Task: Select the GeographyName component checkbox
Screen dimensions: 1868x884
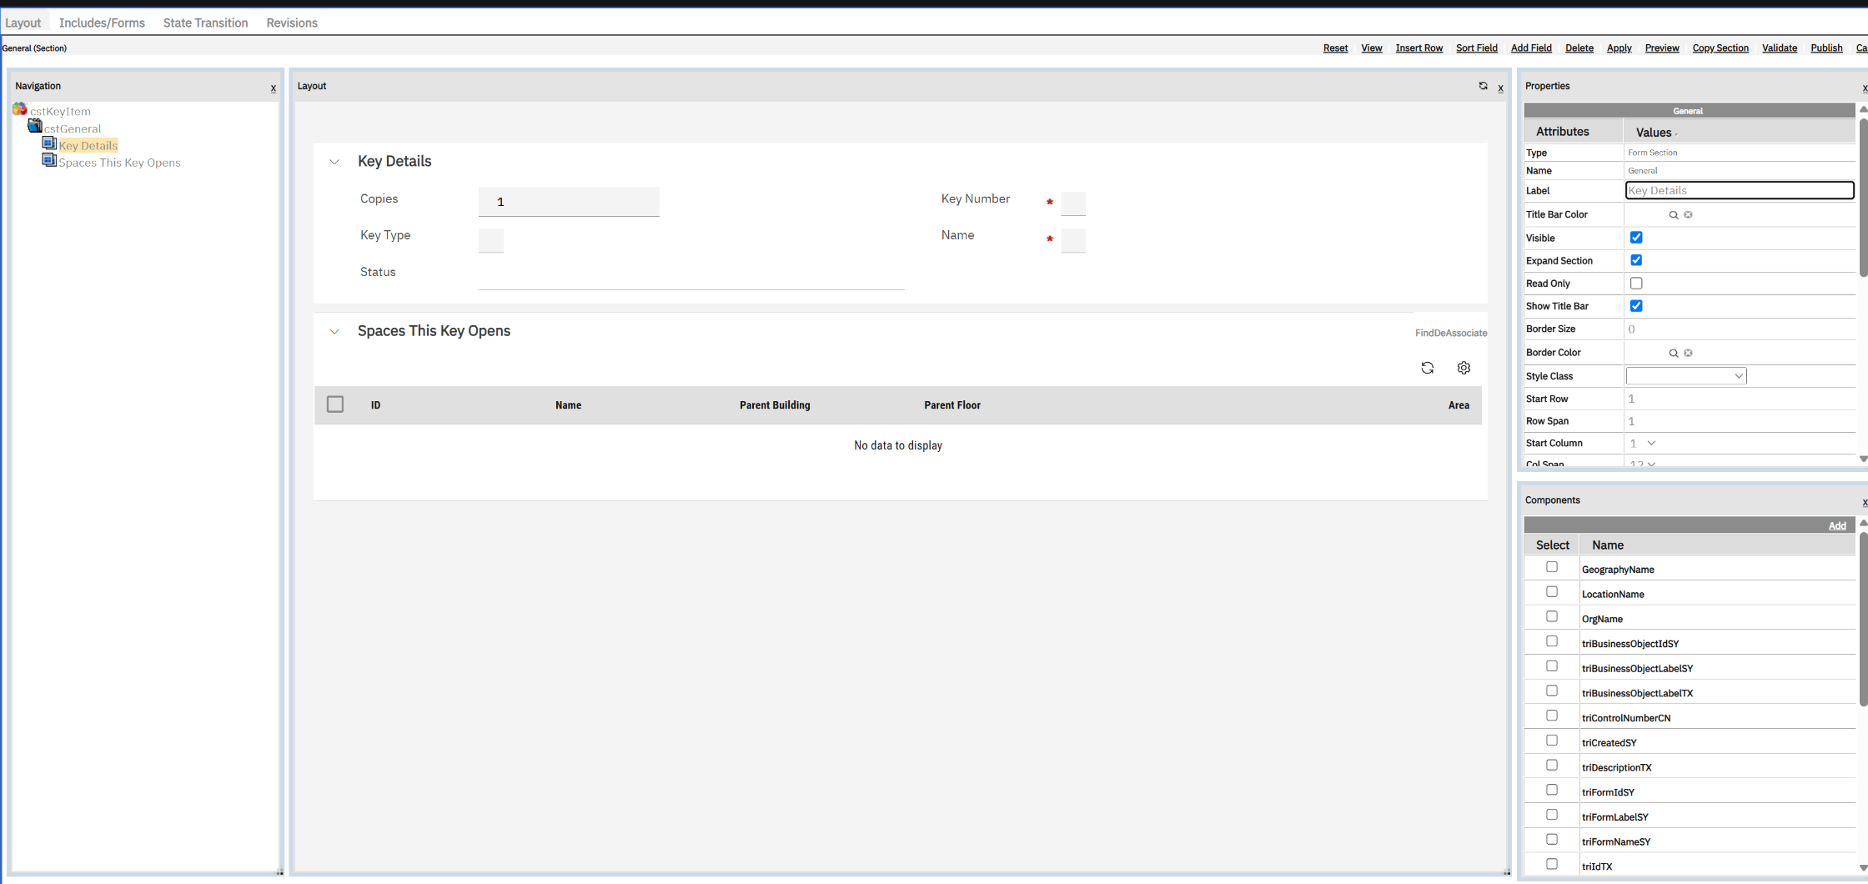Action: point(1552,567)
